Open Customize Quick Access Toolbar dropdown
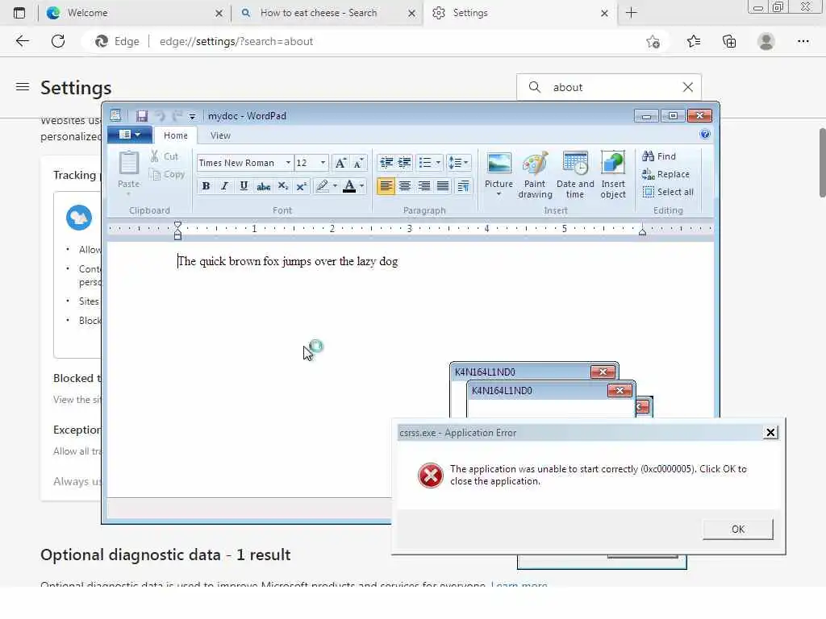826x619 pixels. click(192, 116)
